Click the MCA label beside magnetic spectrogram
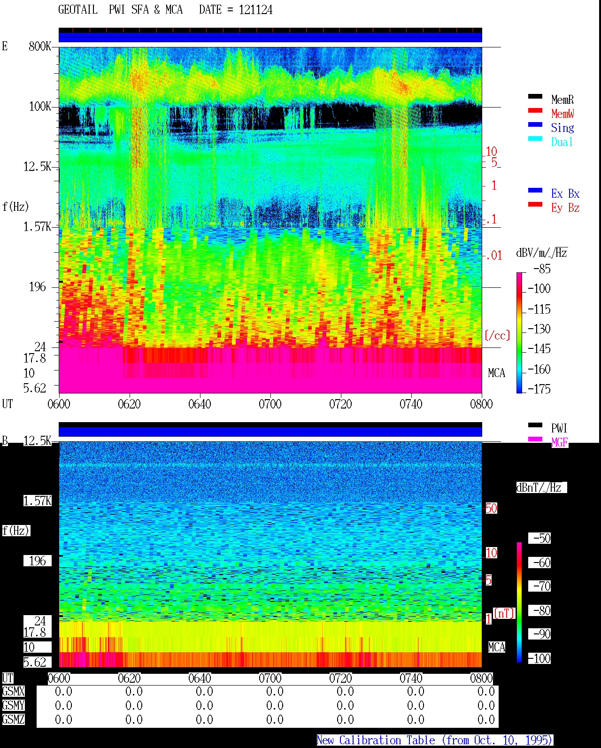Viewport: 601px width, 748px height. coord(496,647)
